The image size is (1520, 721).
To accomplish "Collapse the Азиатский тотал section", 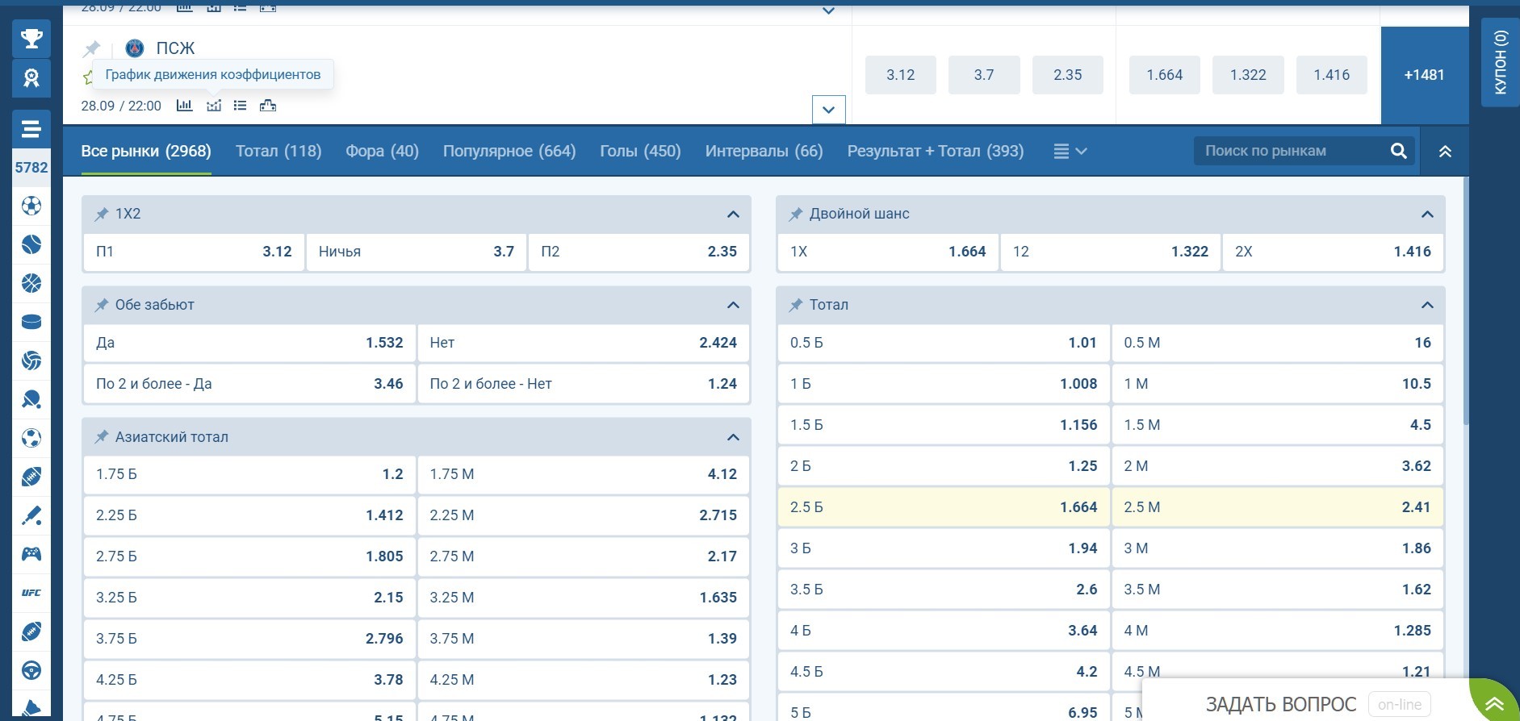I will click(x=733, y=437).
